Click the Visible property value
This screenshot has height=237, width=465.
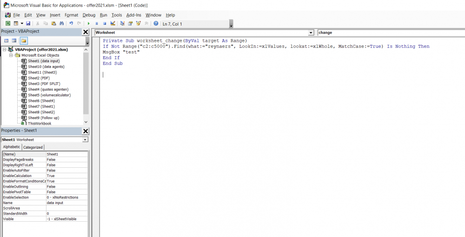tap(67, 219)
